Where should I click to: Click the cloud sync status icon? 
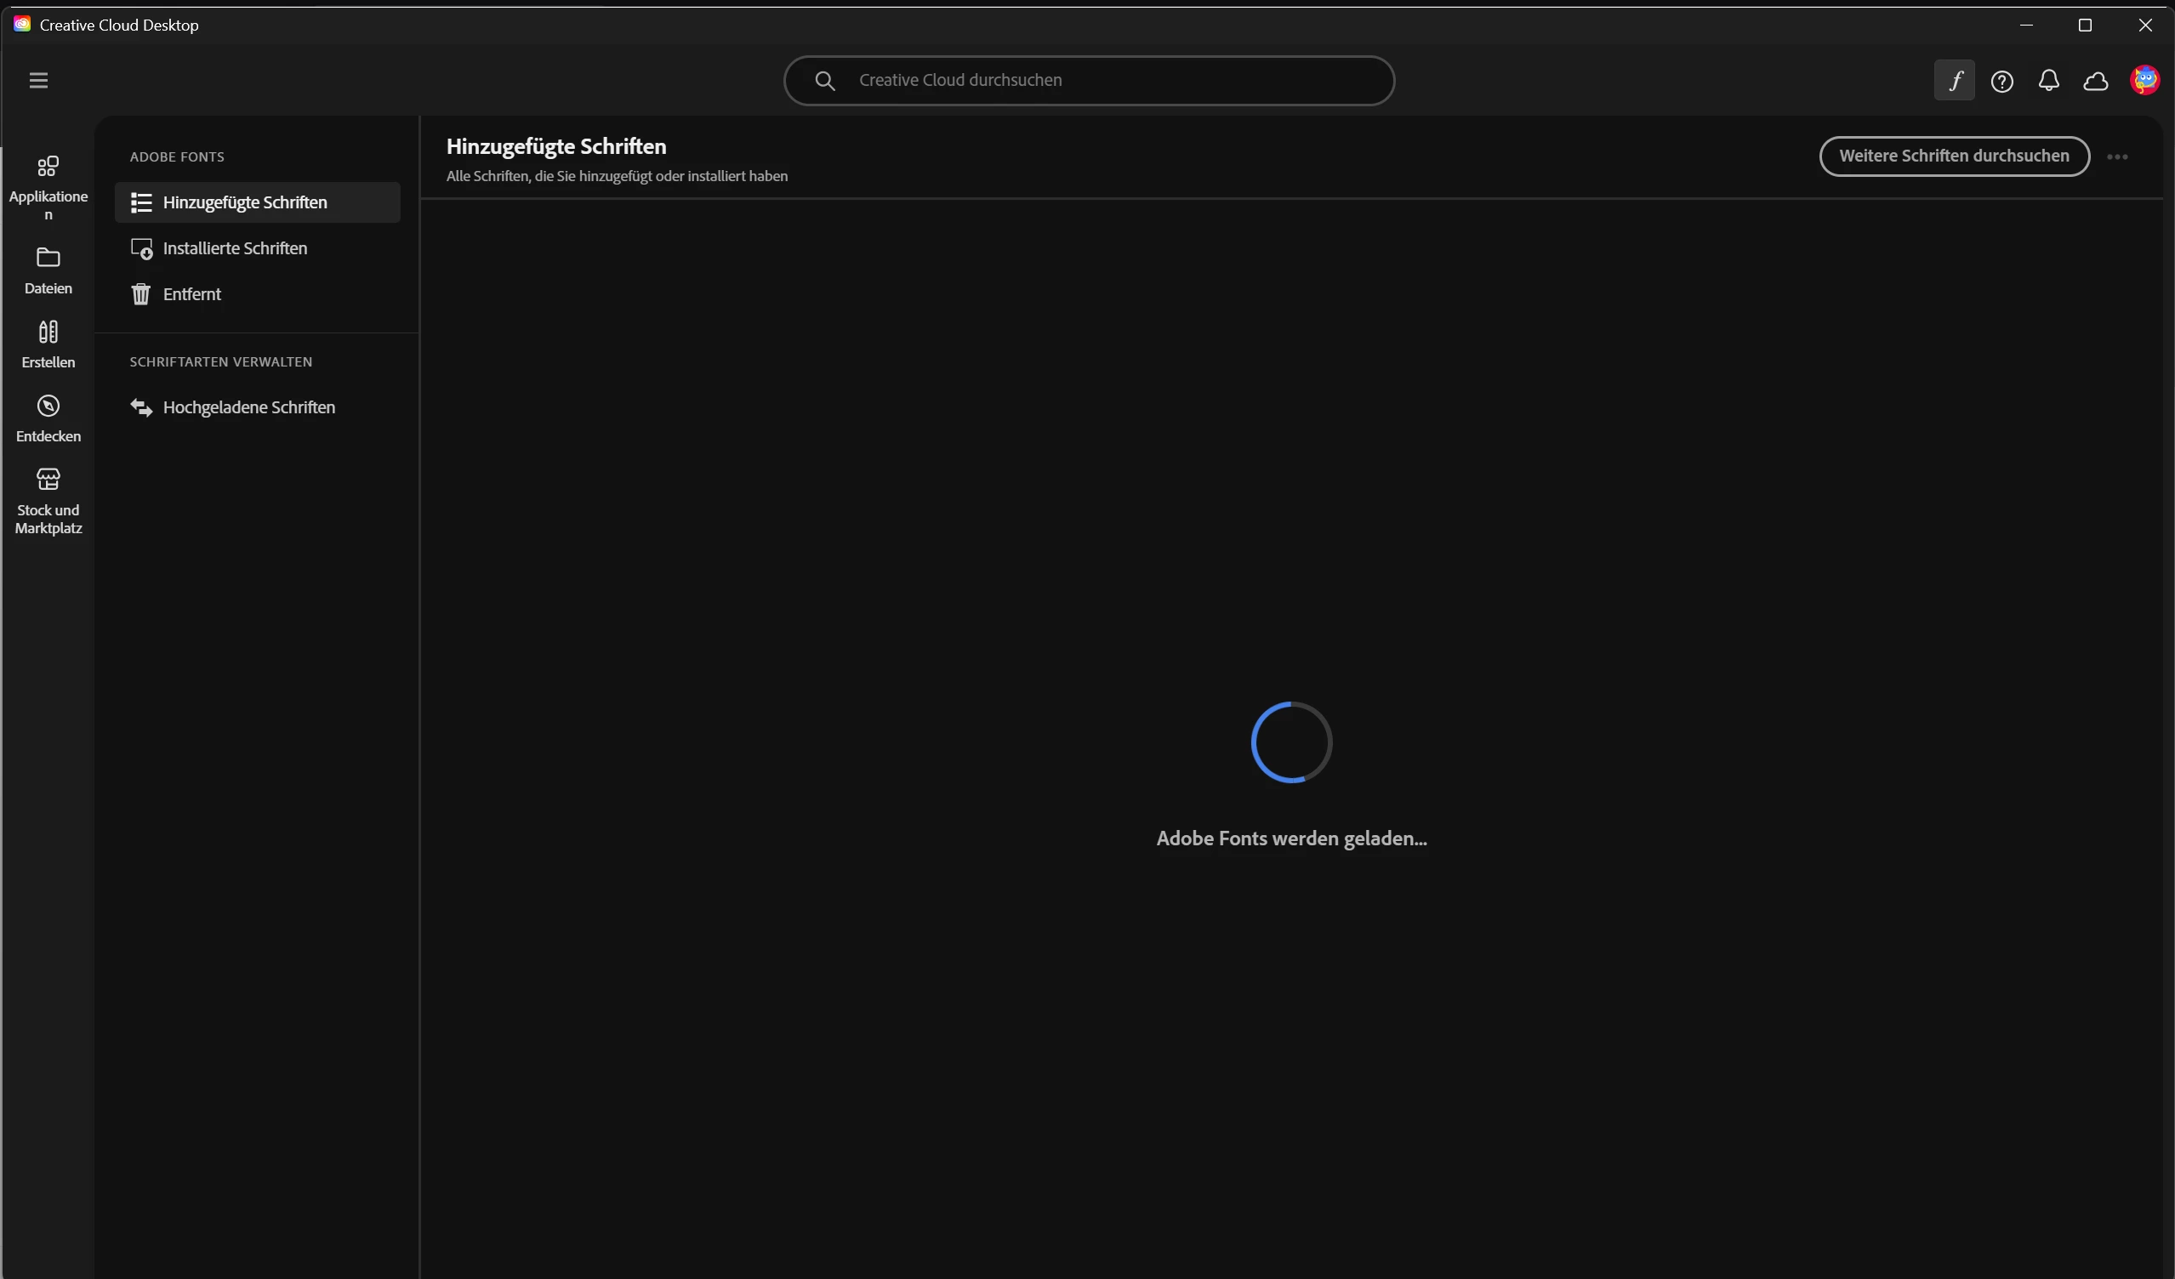pos(2097,81)
